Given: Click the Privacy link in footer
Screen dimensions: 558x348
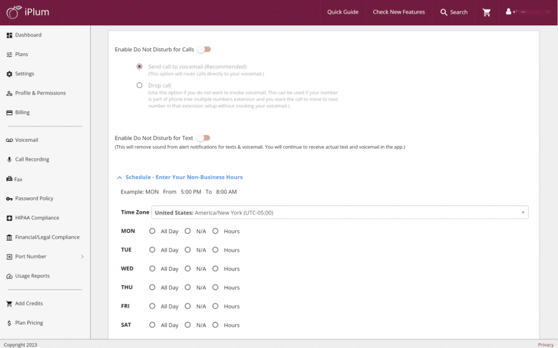Looking at the screenshot, I should pyautogui.click(x=546, y=345).
